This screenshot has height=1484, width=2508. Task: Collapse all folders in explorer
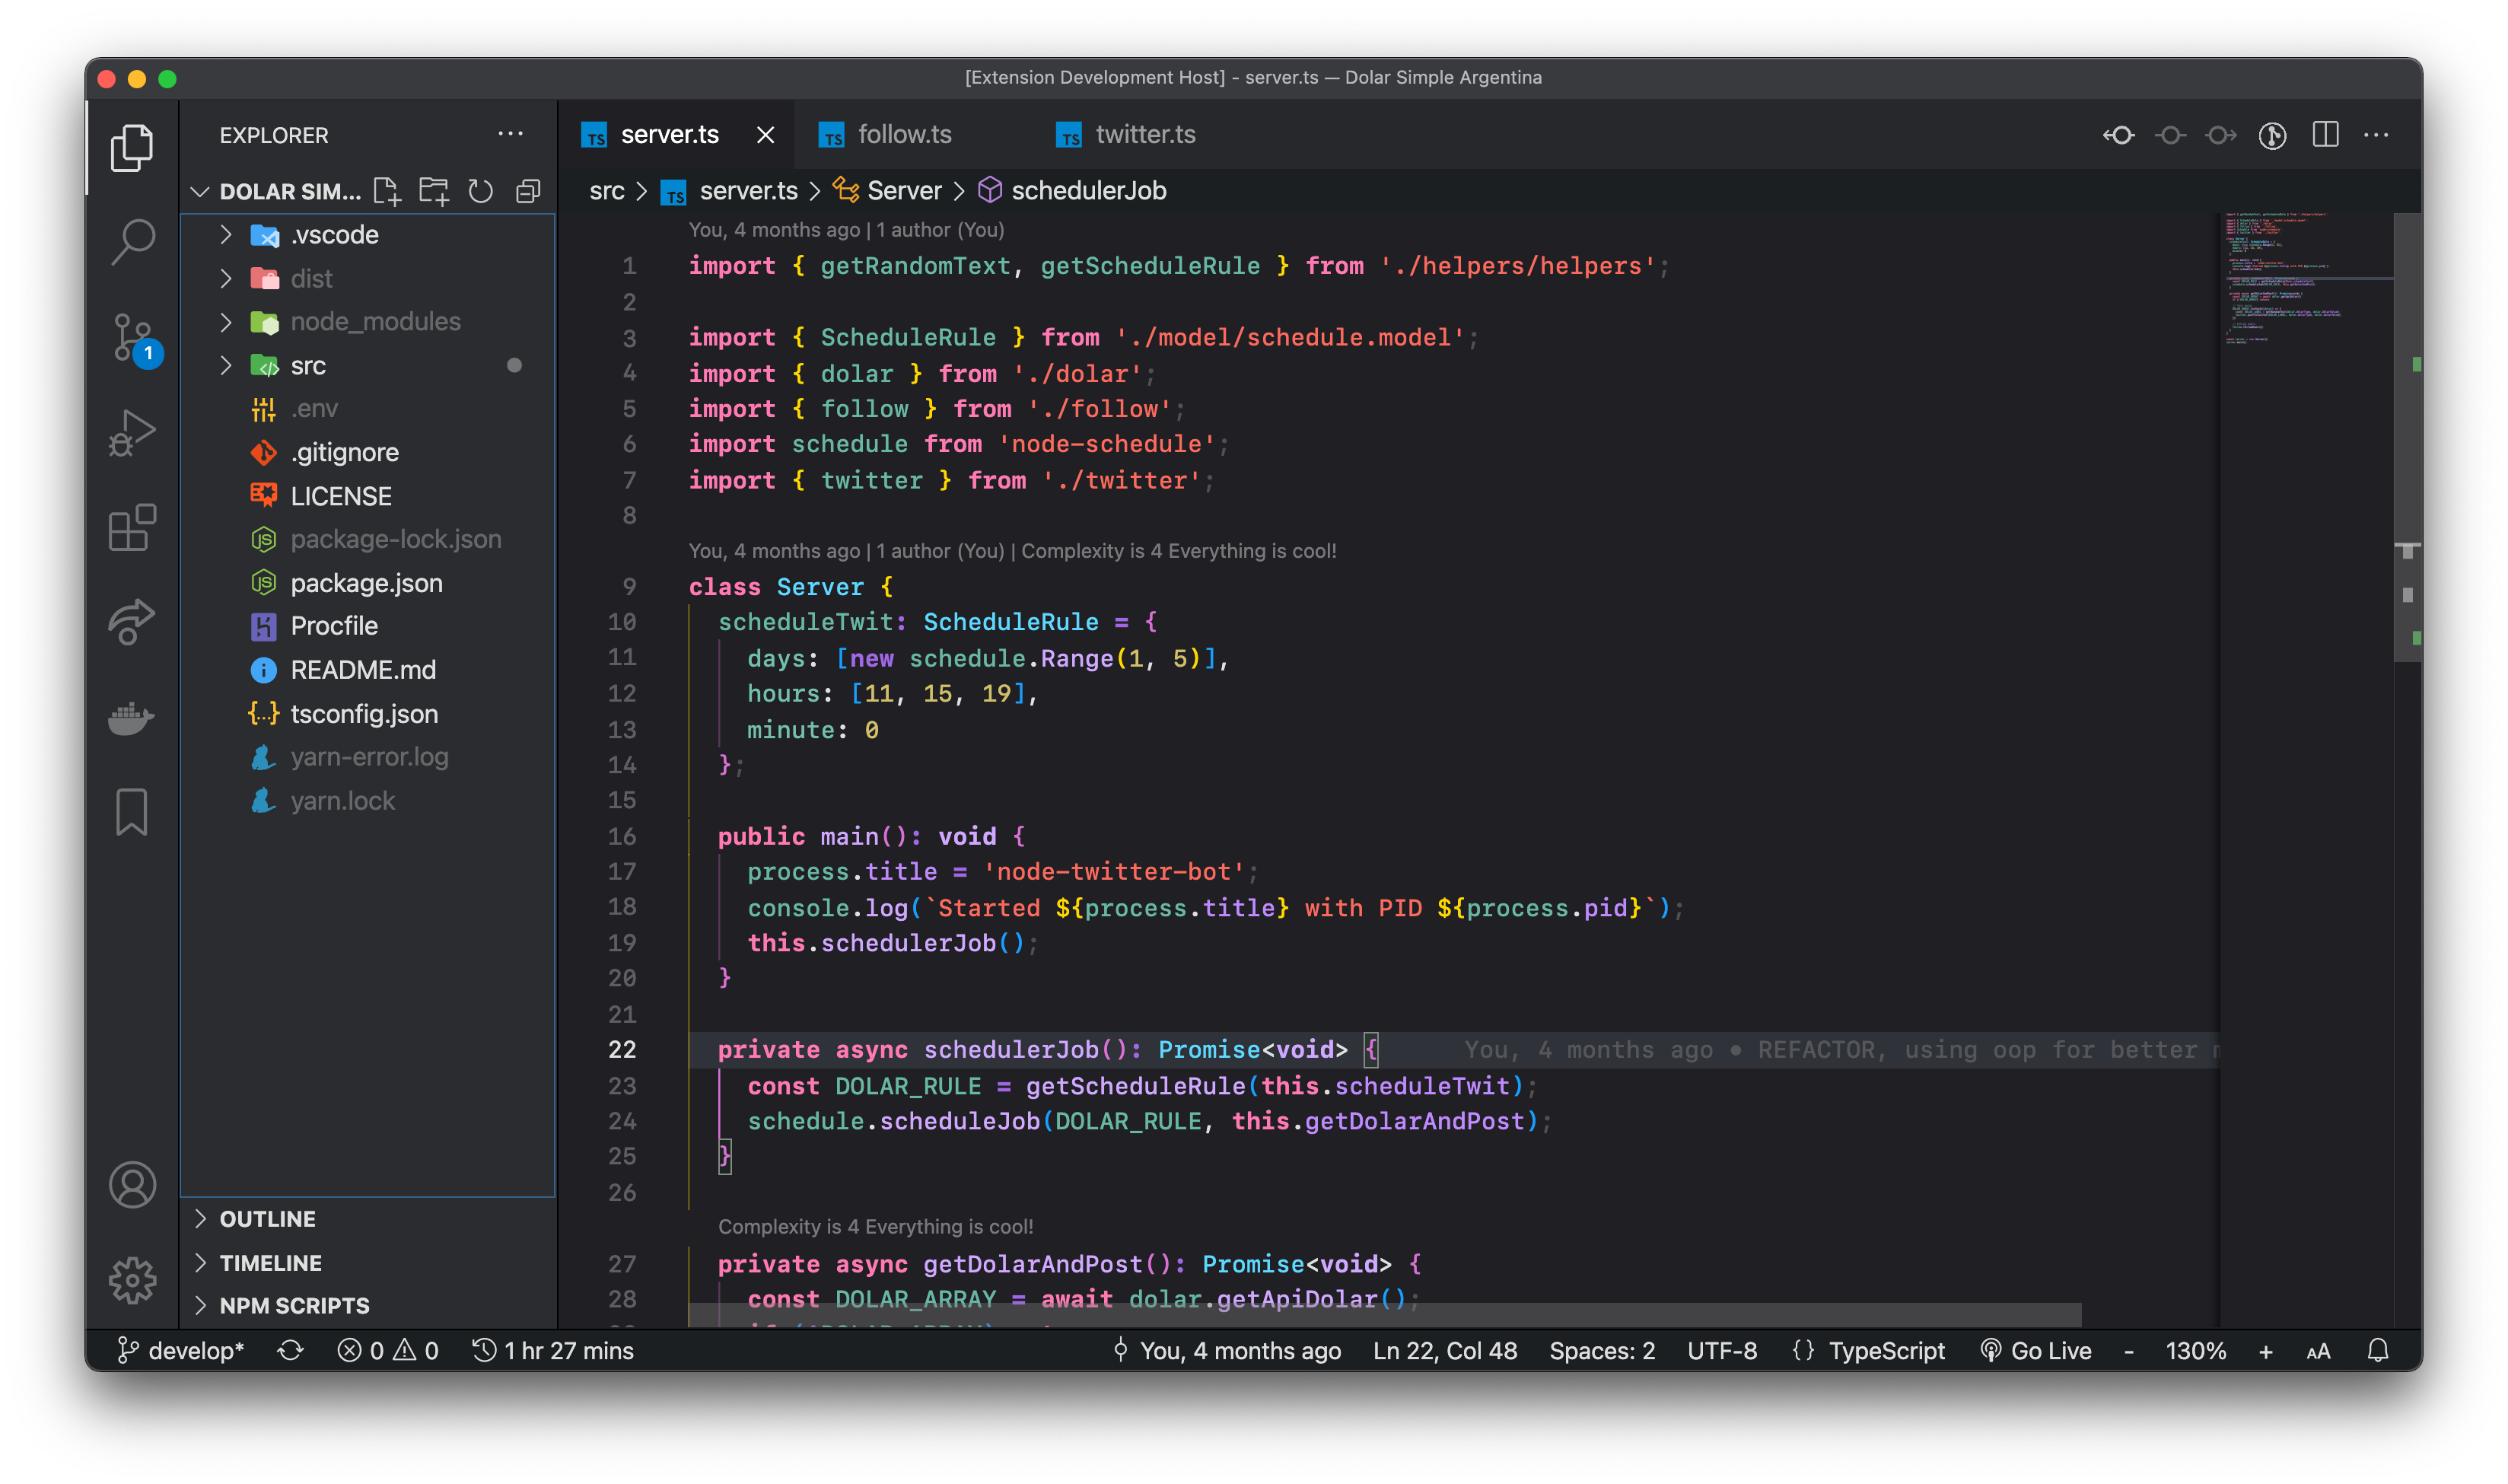click(528, 191)
